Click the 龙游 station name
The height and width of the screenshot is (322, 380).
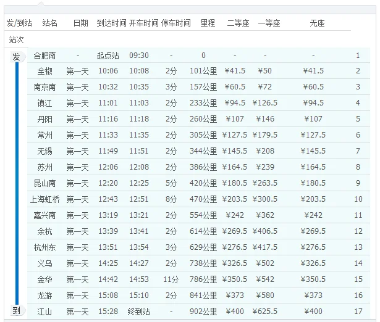[x=44, y=295]
